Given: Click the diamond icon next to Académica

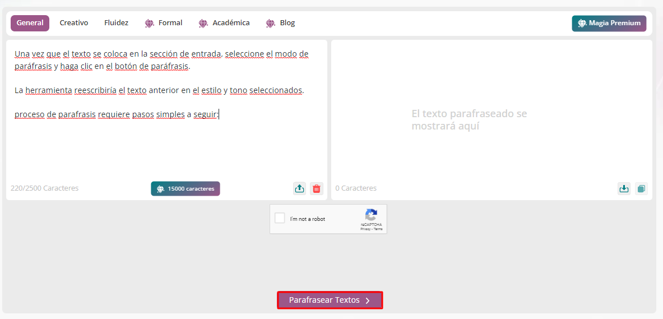Looking at the screenshot, I should tap(203, 24).
